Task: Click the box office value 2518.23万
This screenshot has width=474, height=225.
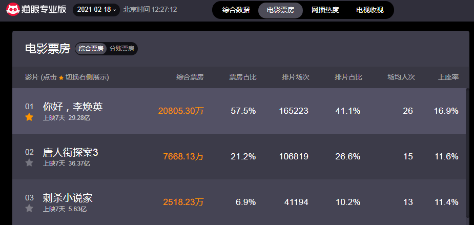Action: (x=183, y=202)
